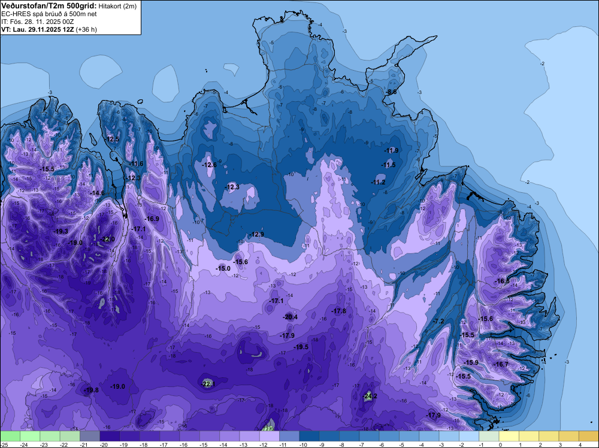Click the -15.9 temperature label
The width and height of the screenshot is (599, 448).
pyautogui.click(x=471, y=362)
